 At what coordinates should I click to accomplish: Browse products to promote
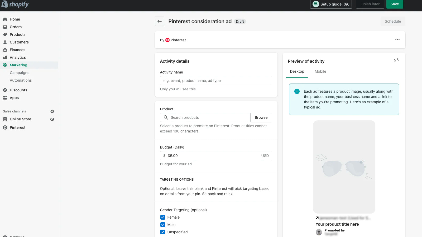(x=261, y=117)
